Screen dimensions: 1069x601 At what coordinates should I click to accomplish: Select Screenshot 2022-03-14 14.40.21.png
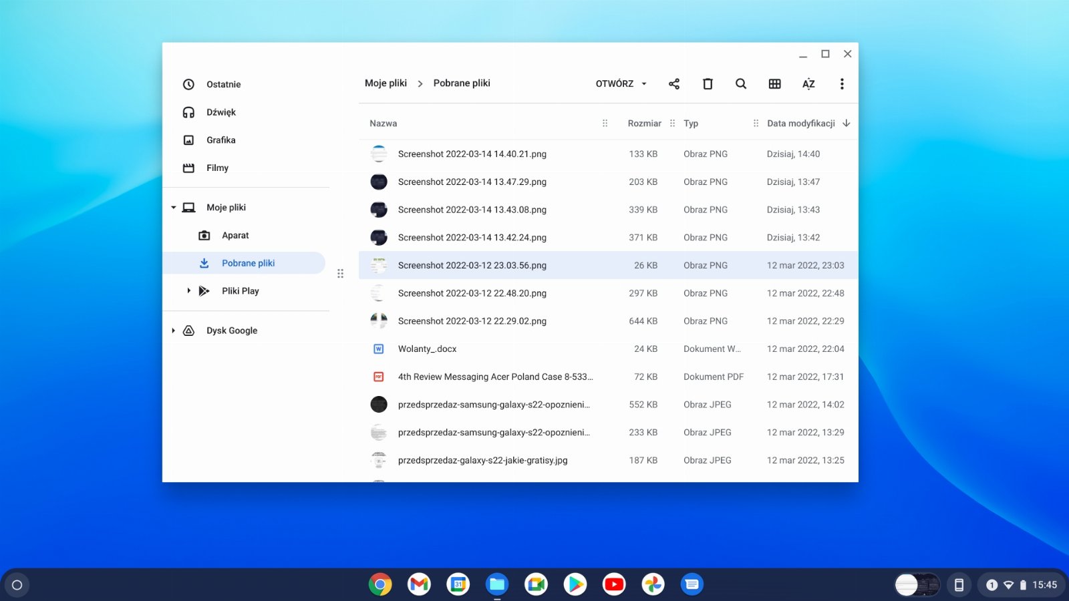pyautogui.click(x=608, y=154)
